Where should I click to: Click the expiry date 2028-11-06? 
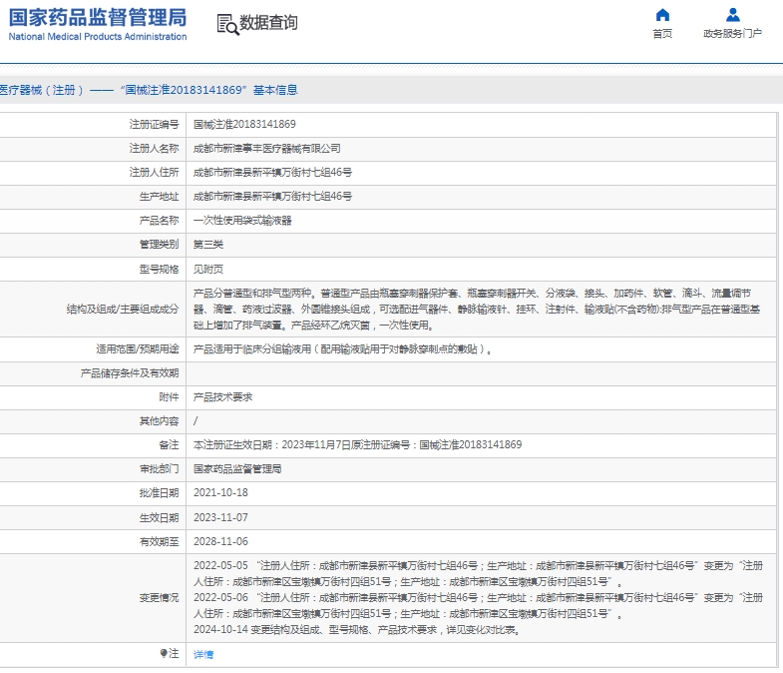(220, 541)
